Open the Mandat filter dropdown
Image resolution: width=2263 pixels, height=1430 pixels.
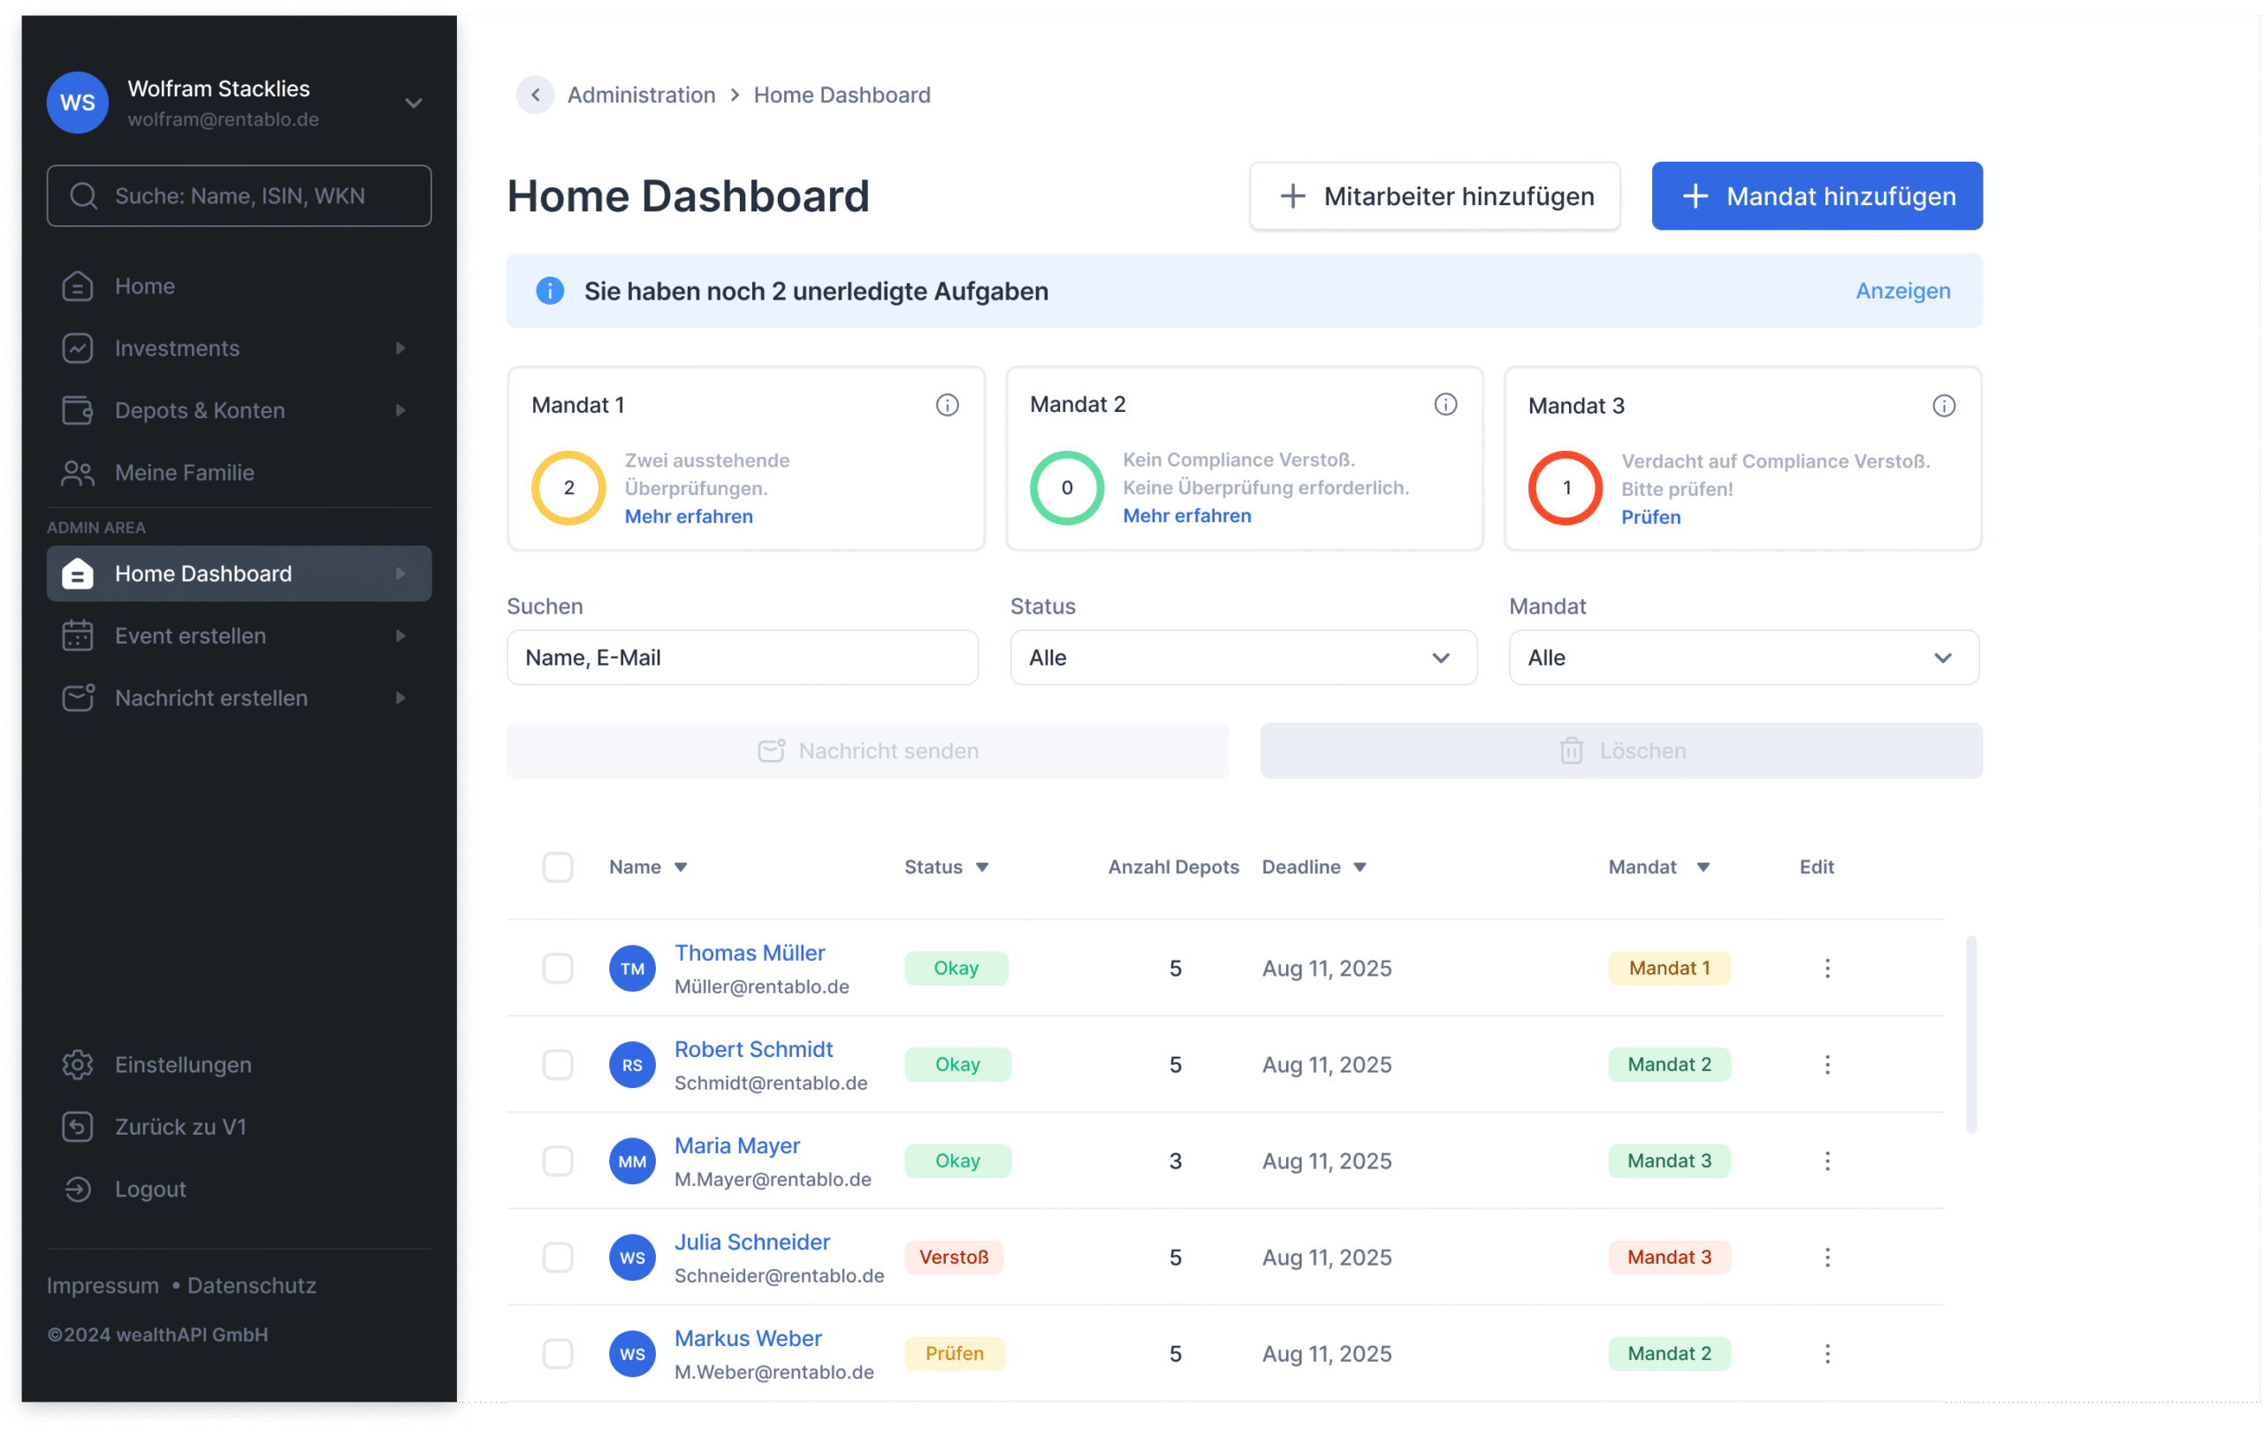tap(1742, 658)
